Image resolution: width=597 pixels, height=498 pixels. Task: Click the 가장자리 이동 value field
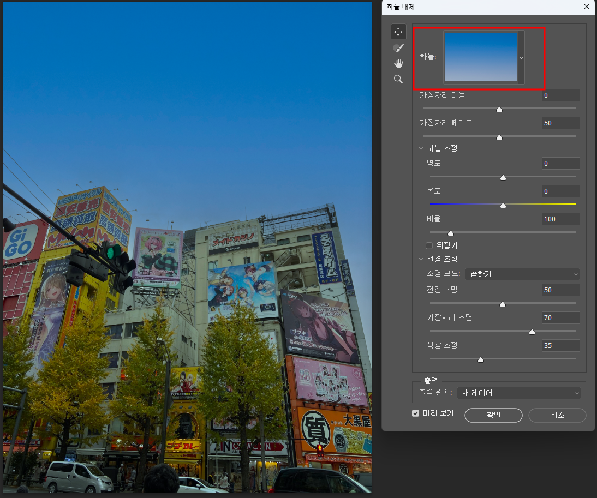(x=560, y=95)
